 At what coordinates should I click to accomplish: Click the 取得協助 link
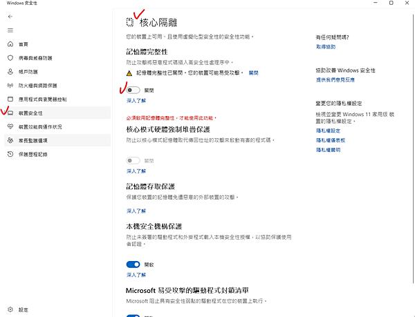pos(326,47)
